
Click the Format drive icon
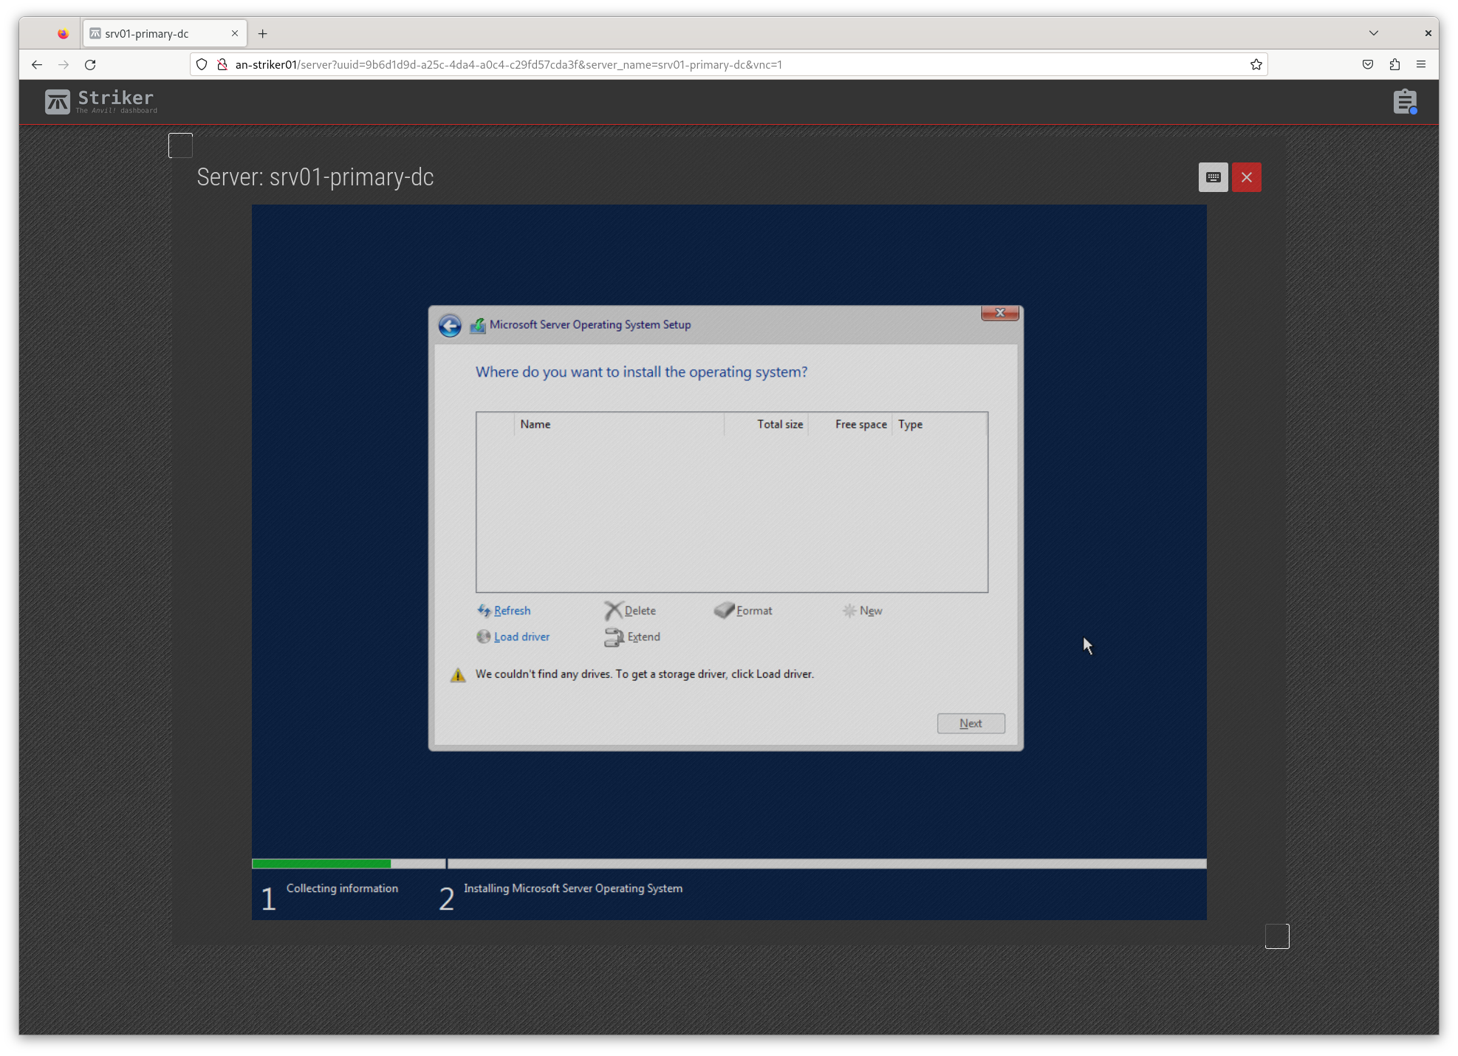(x=724, y=610)
